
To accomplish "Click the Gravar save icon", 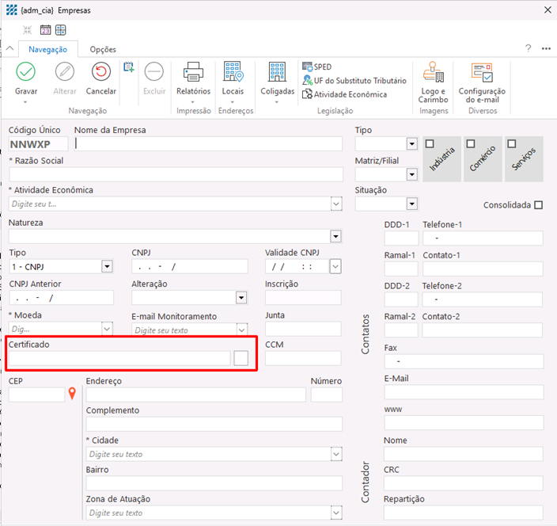I will pyautogui.click(x=26, y=73).
